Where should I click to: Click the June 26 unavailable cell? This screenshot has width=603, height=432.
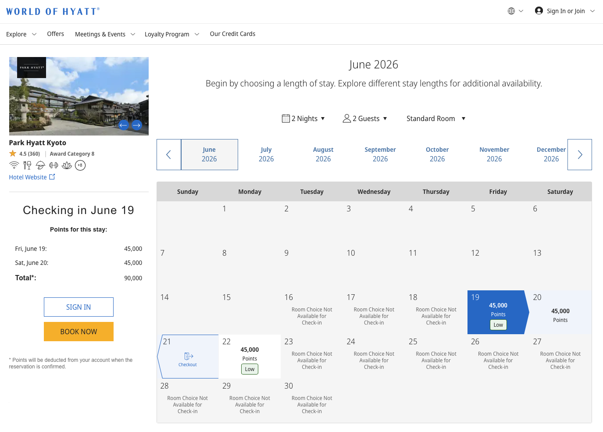pos(498,357)
